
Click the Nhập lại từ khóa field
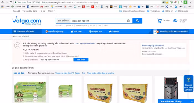coord(56,60)
